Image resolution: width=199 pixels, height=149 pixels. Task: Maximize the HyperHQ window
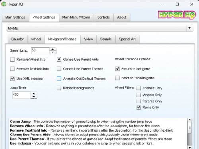click(177, 4)
